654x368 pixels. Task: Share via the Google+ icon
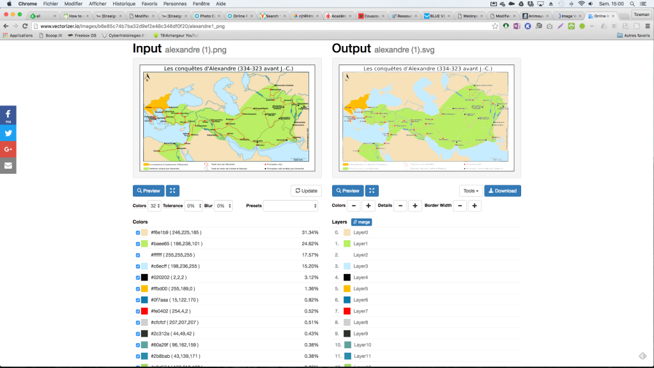(x=8, y=149)
